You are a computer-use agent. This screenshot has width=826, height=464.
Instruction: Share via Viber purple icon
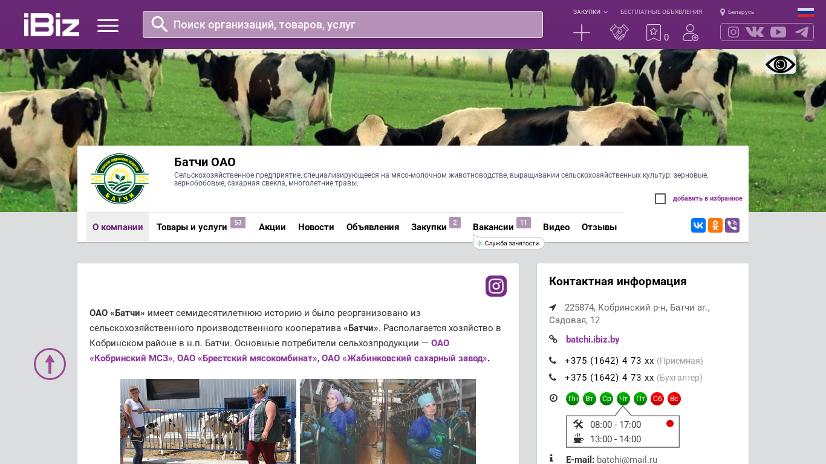(732, 225)
